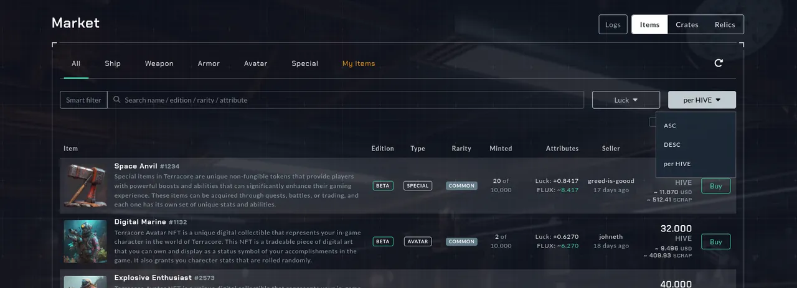Screen dimensions: 797x288
Task: Click COMMON rarity badge on Digital Marine
Action: [461, 241]
